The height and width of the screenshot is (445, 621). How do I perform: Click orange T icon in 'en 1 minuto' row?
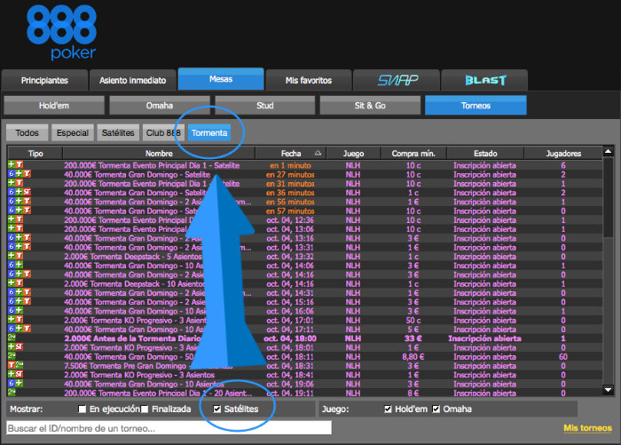tap(19, 165)
